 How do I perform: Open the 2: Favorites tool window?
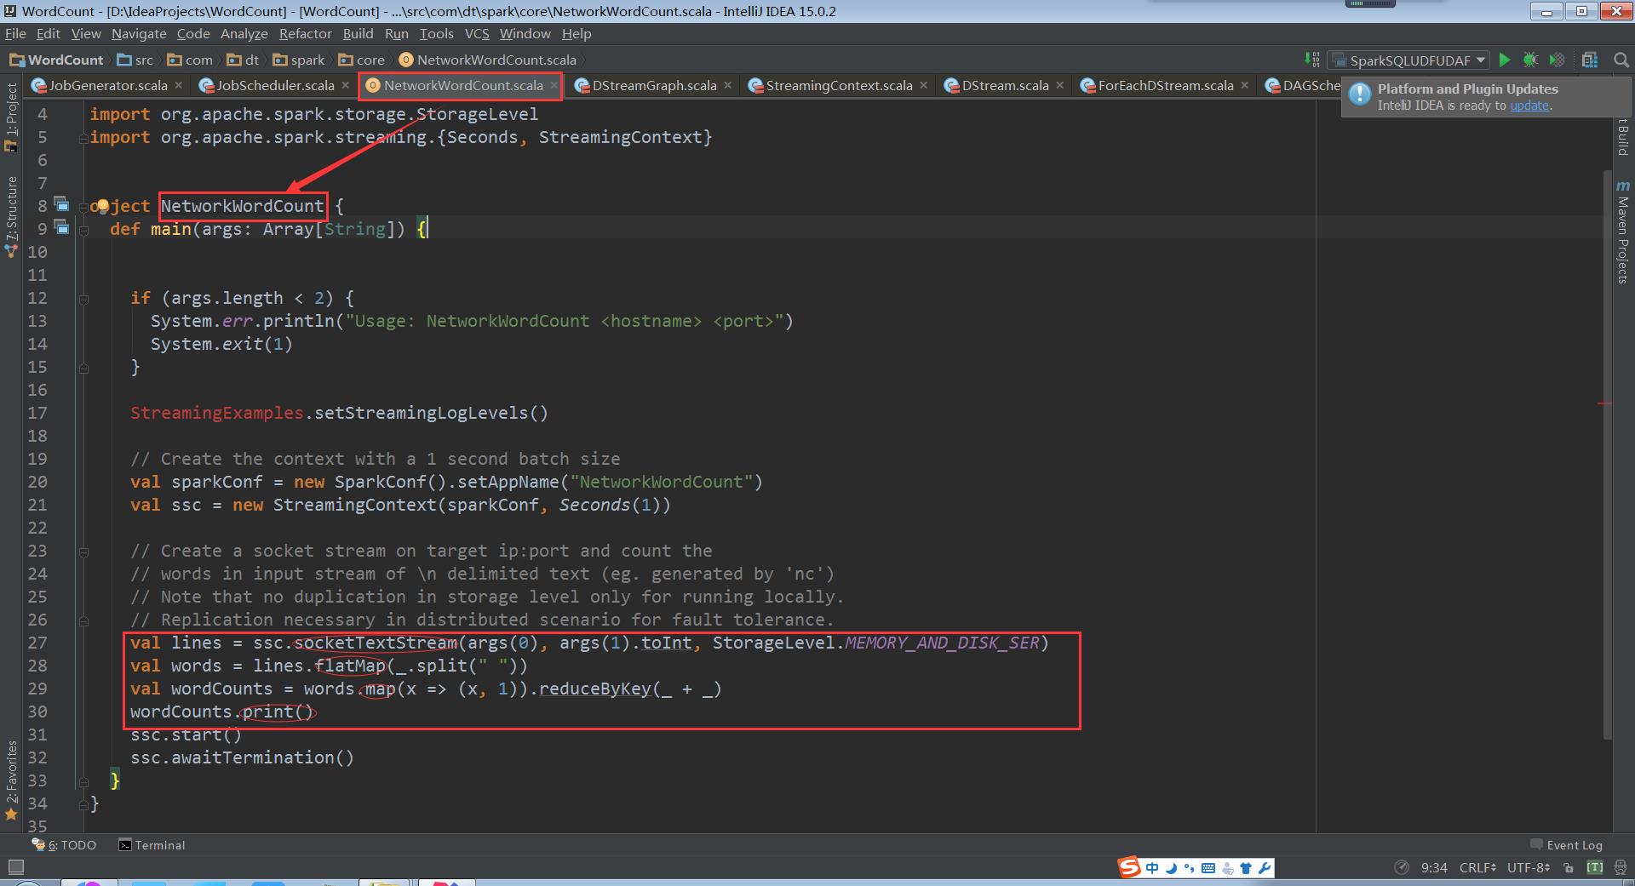click(11, 780)
